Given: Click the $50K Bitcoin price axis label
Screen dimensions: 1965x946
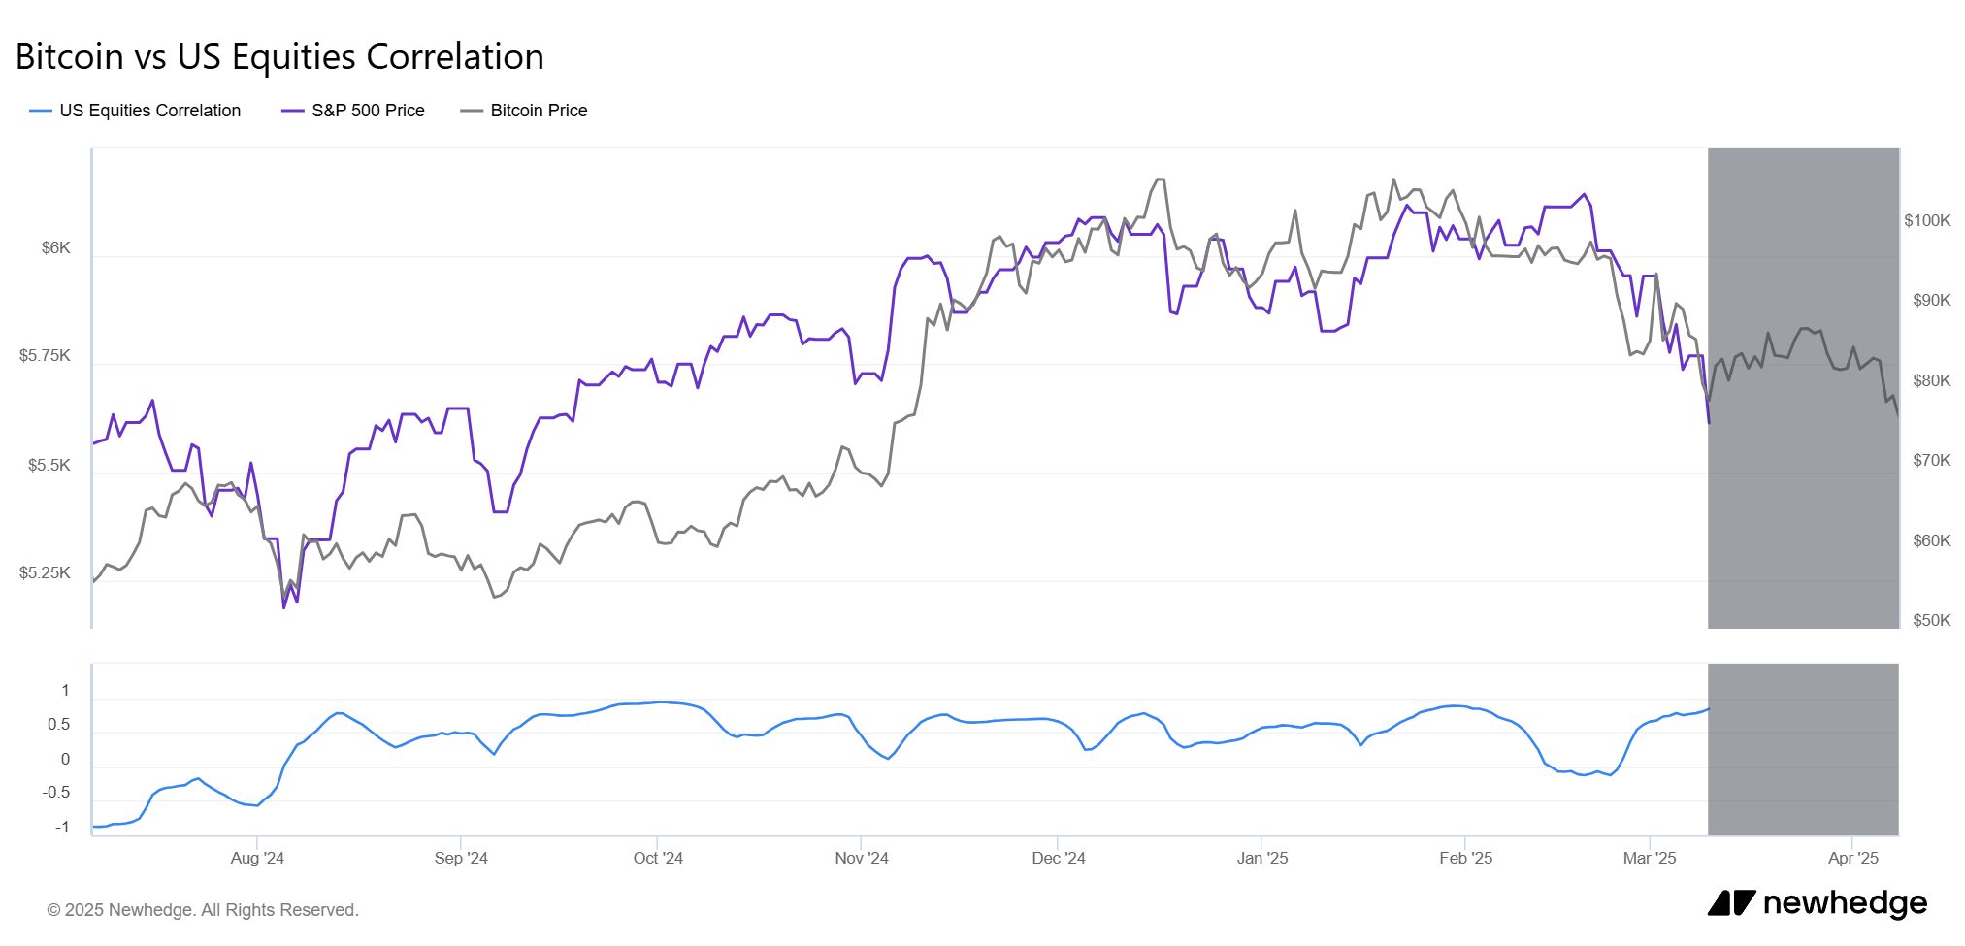Looking at the screenshot, I should 1931,621.
